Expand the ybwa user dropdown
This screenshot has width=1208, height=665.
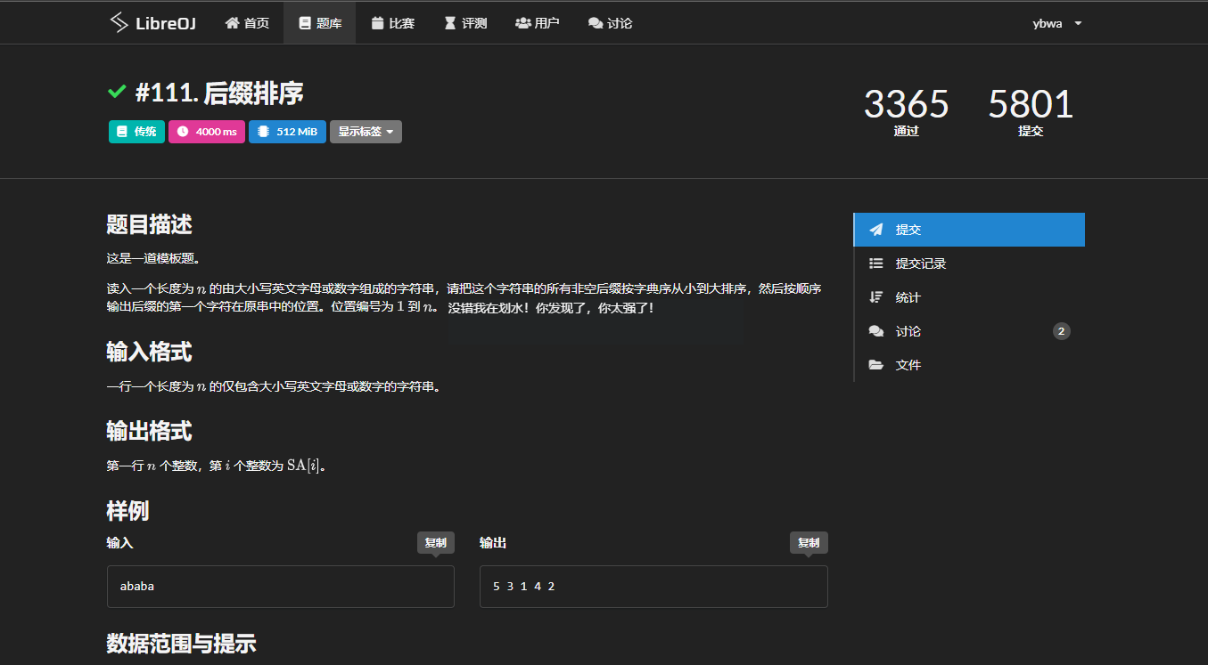(x=1056, y=23)
